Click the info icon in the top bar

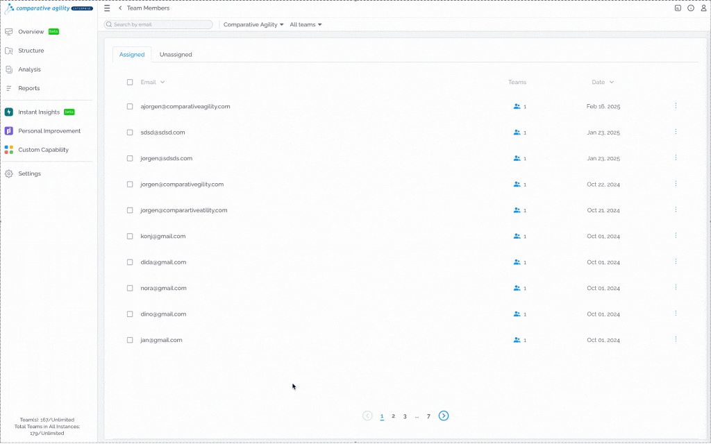691,8
